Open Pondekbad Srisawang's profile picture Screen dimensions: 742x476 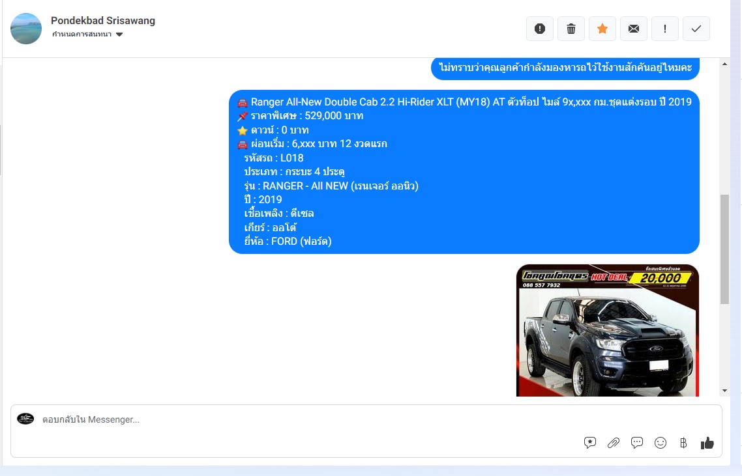[x=26, y=29]
